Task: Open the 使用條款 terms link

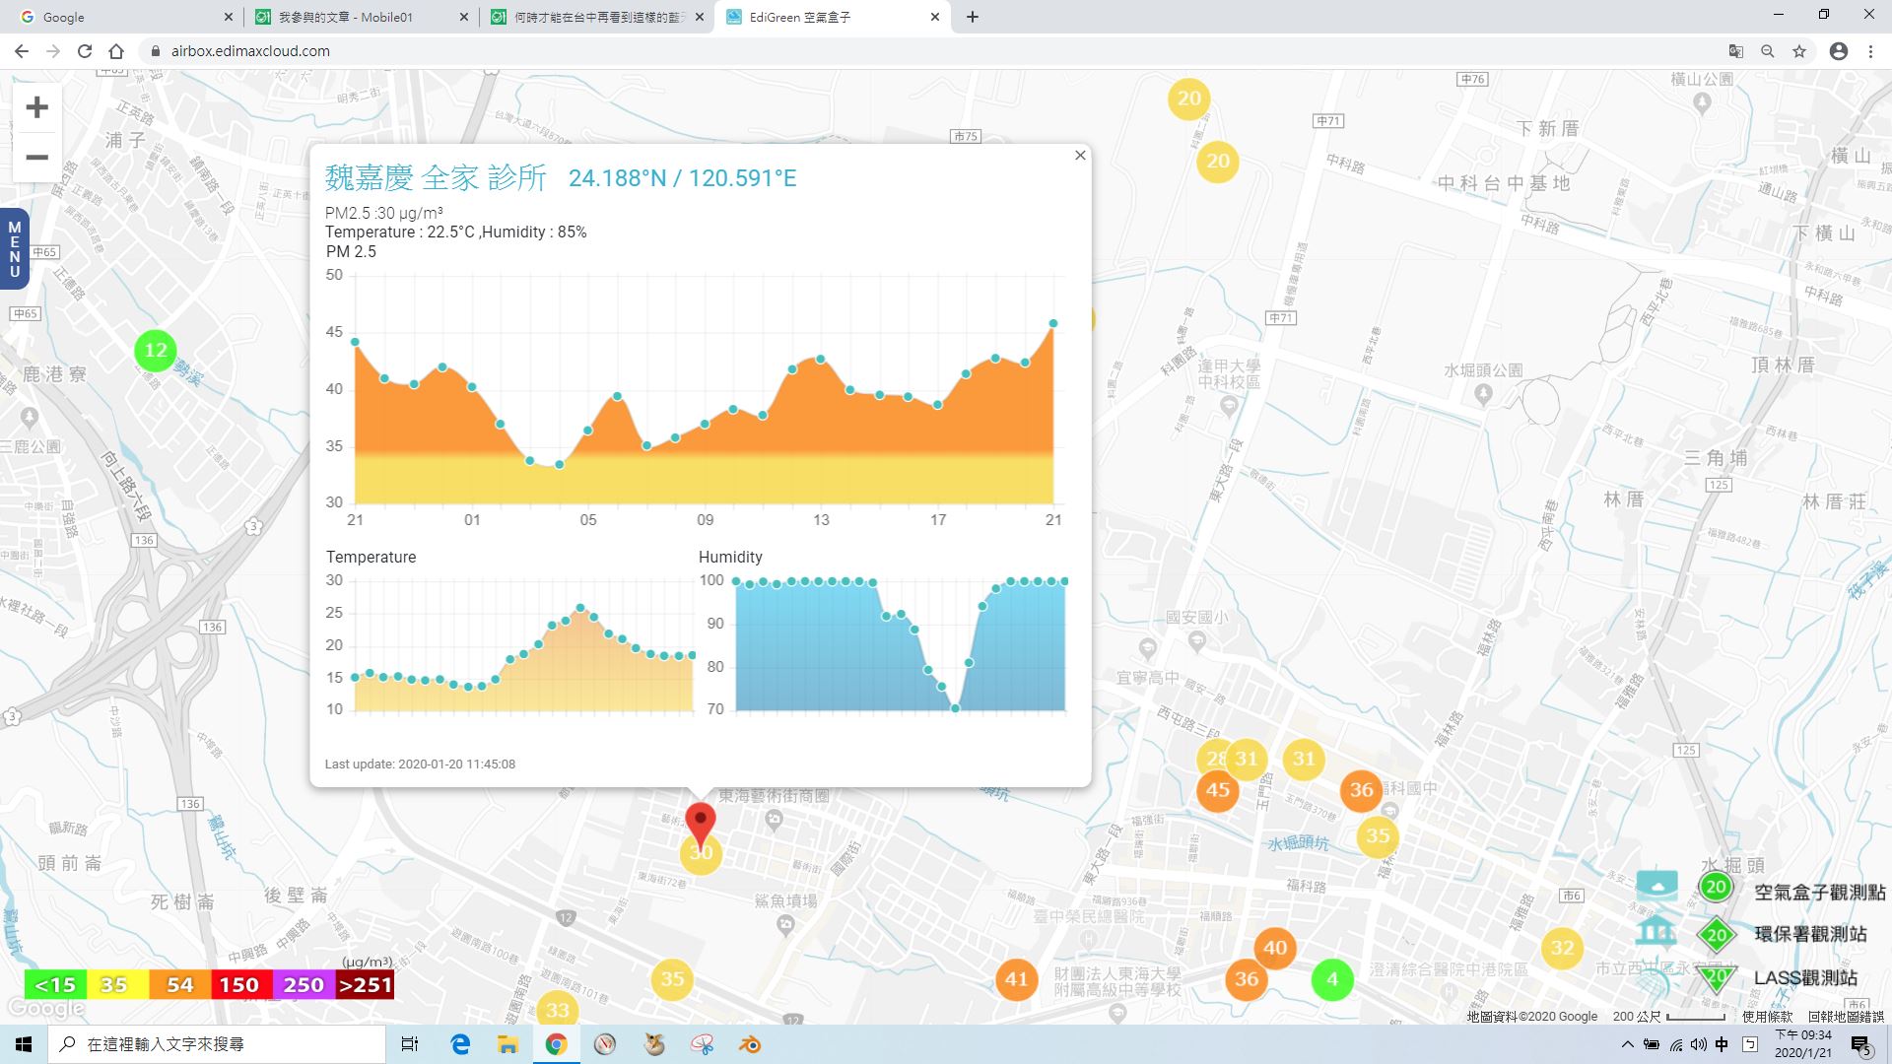Action: tap(1768, 1016)
